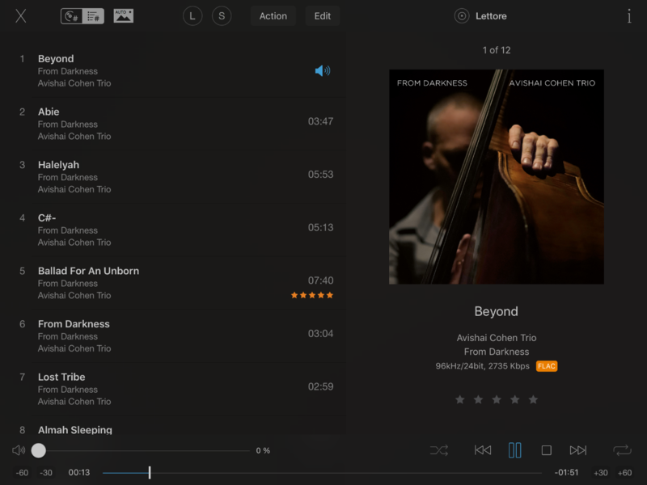Click the circled S button
Viewport: 647px width, 485px height.
point(222,16)
